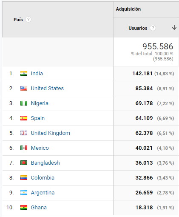This screenshot has width=179, height=217.
Task: Sort by the Usuarios column header
Action: [x=138, y=28]
